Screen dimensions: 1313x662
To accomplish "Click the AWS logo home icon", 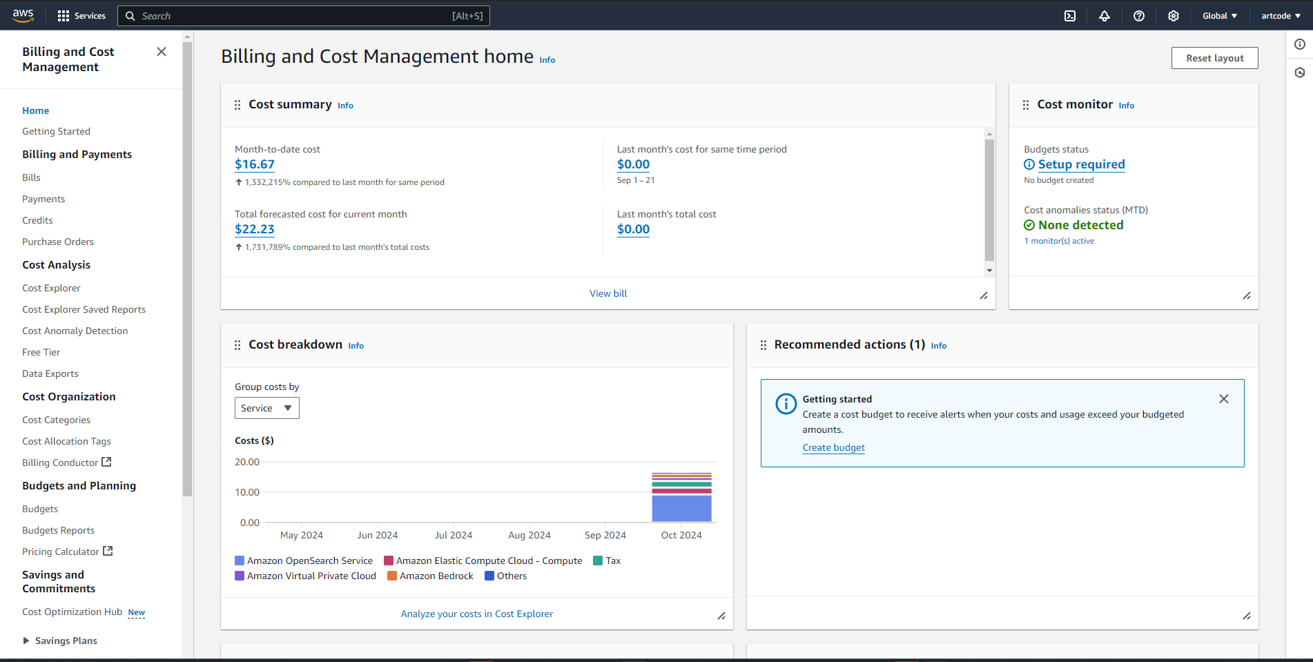I will (x=23, y=15).
